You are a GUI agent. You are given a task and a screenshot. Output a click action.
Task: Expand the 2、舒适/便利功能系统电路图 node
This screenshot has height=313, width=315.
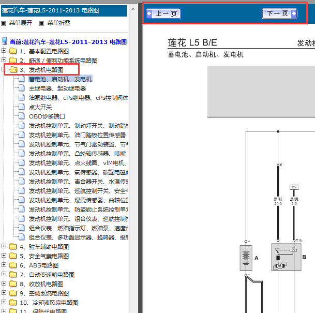click(x=4, y=59)
